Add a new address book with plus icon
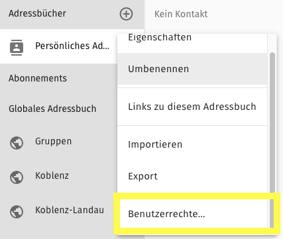Screen dimensions: 283x239 (x=126, y=14)
